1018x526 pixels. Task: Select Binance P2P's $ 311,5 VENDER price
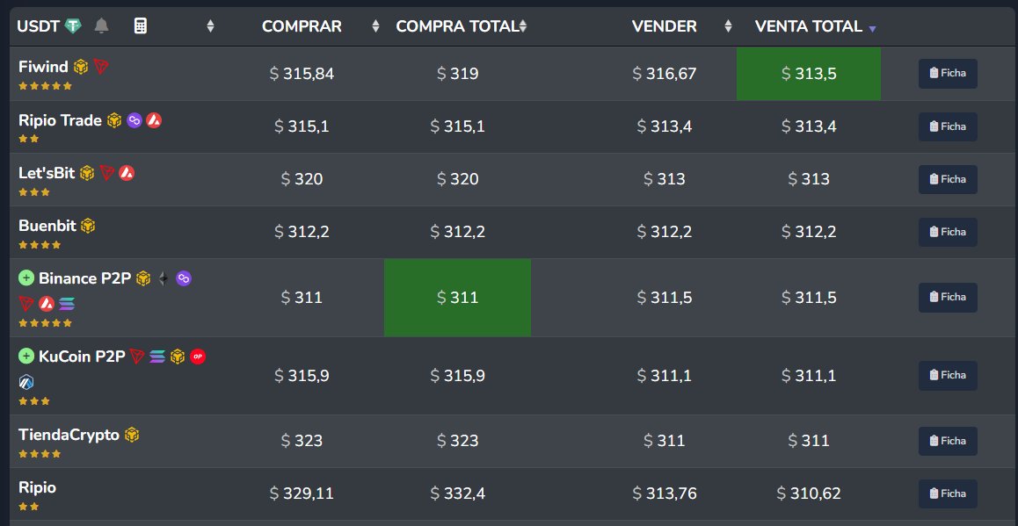(x=665, y=298)
